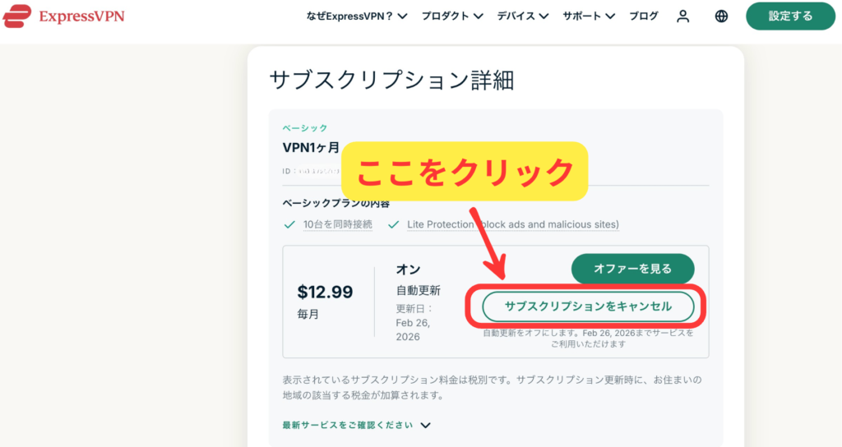Open the プロダクト dropdown

tap(452, 16)
